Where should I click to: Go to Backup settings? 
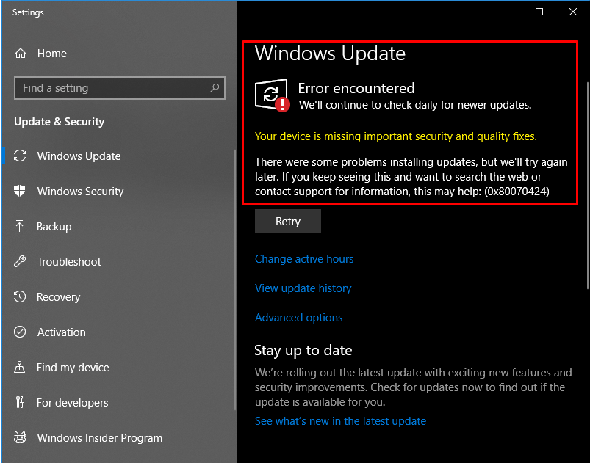[54, 227]
